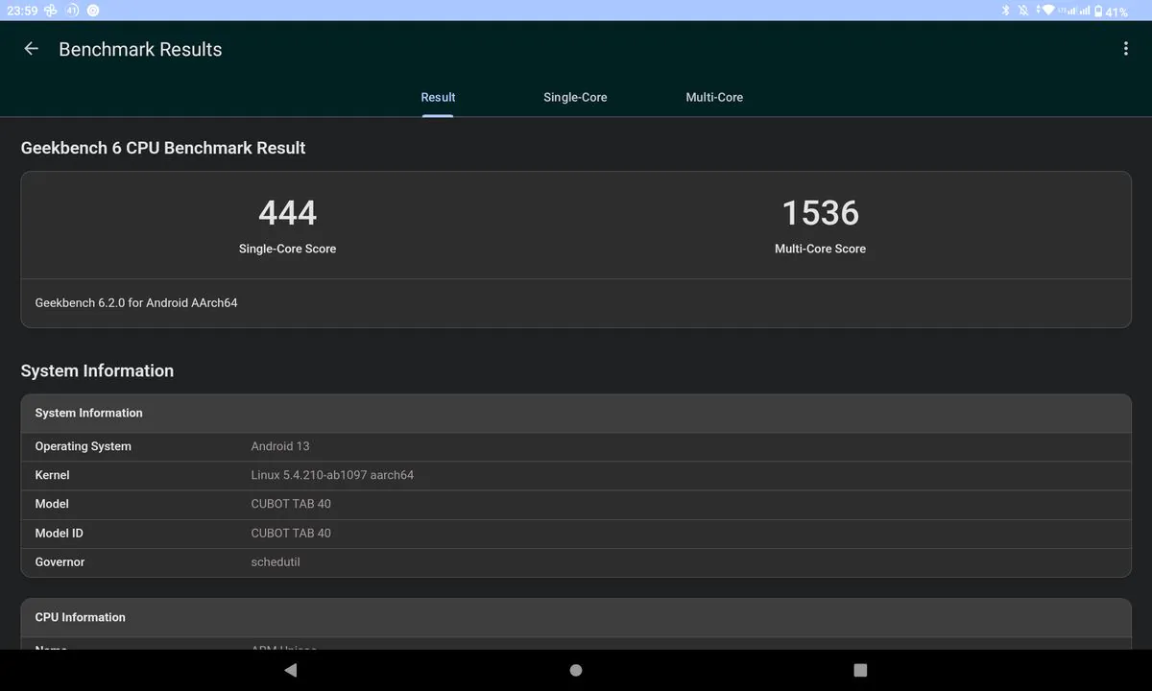This screenshot has width=1152, height=691.
Task: Tap the multi-core score value 1536
Action: tap(821, 213)
